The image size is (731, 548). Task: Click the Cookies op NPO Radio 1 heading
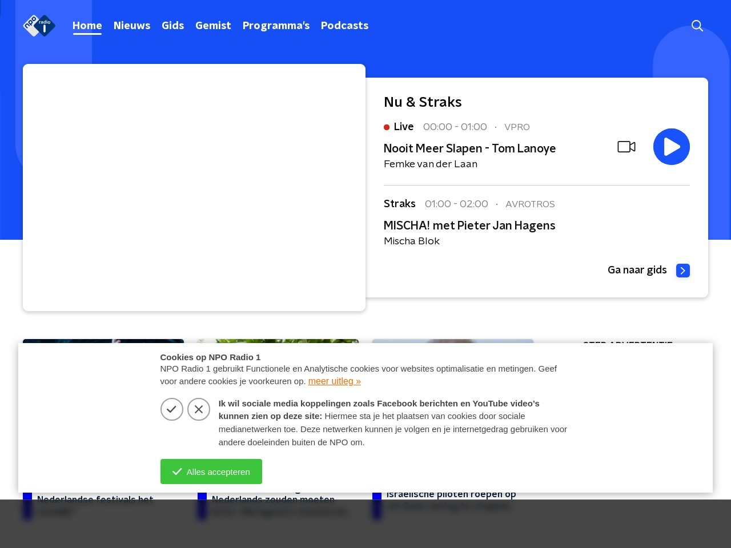point(210,357)
